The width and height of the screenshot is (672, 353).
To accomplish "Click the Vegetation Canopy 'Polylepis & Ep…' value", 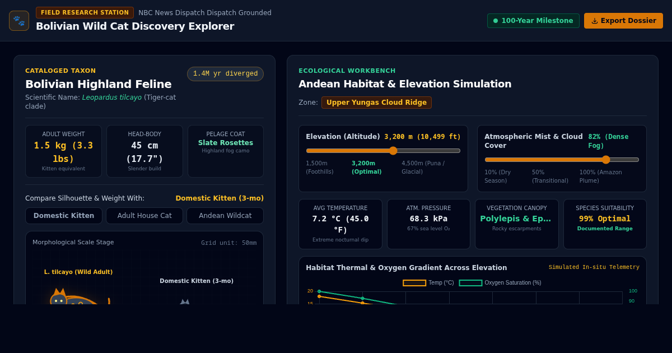I will (x=516, y=219).
